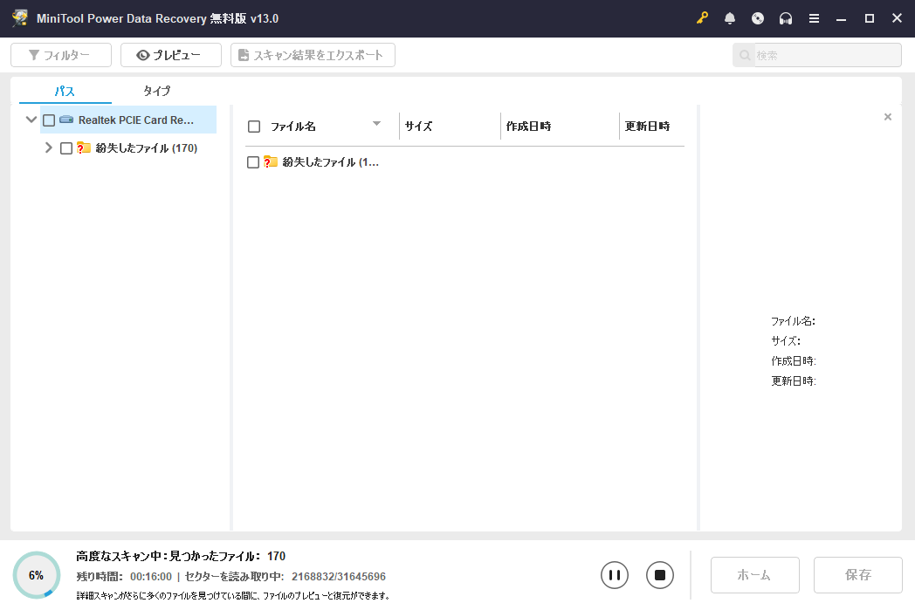Click the フィルター button
The height and width of the screenshot is (610, 915).
click(61, 55)
